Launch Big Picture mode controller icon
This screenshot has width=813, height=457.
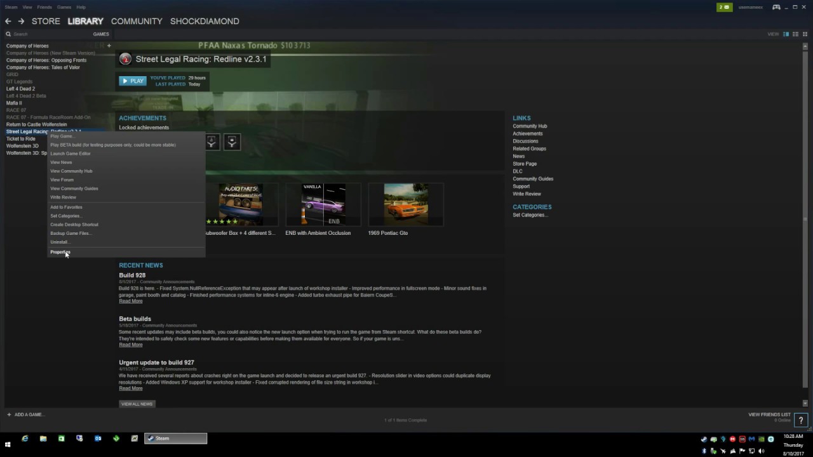click(x=776, y=7)
